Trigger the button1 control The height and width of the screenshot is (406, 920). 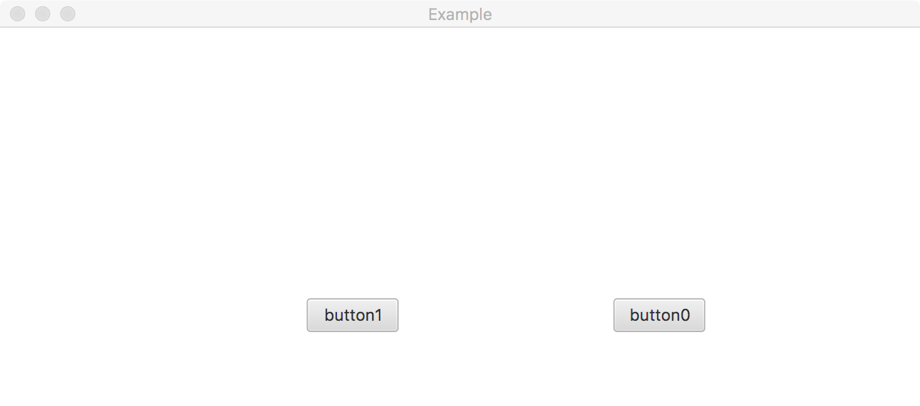click(352, 315)
